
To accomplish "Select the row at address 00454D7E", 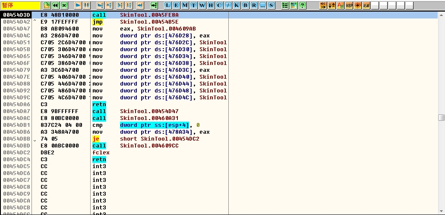I will (219, 77).
